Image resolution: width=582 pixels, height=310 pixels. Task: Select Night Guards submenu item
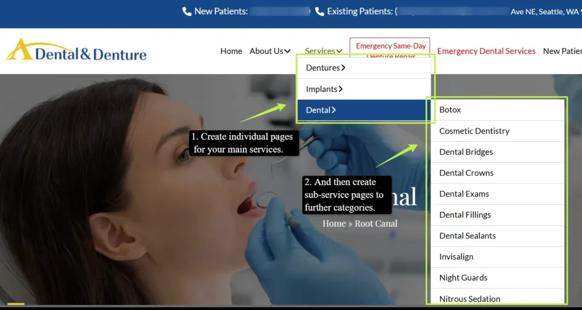[x=497, y=278]
